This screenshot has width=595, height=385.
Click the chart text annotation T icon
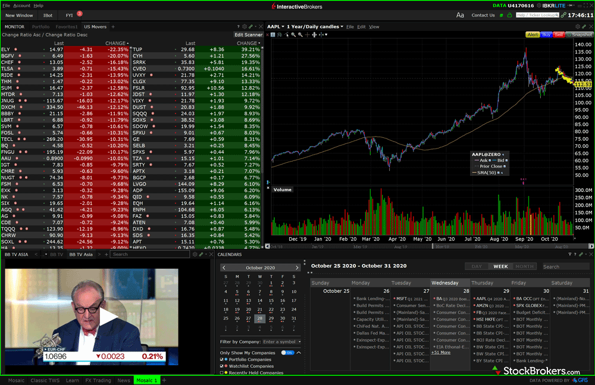tap(273, 35)
